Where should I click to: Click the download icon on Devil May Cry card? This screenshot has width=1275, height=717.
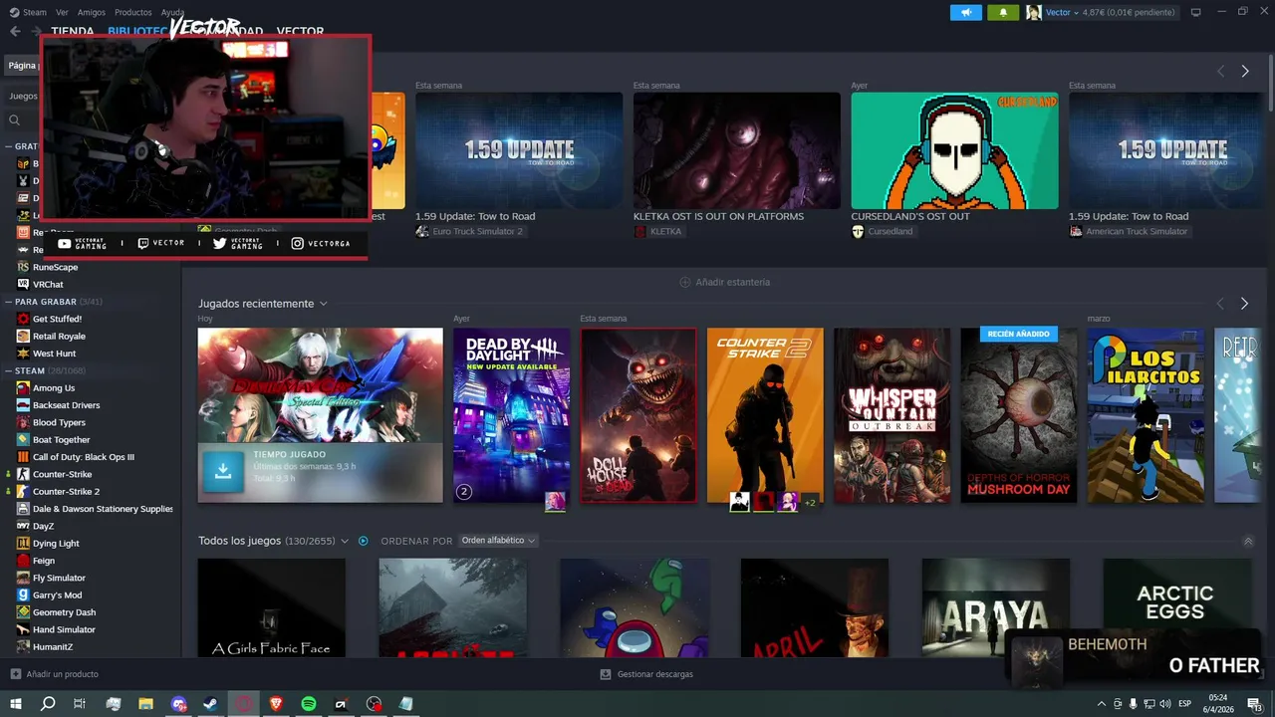(223, 472)
